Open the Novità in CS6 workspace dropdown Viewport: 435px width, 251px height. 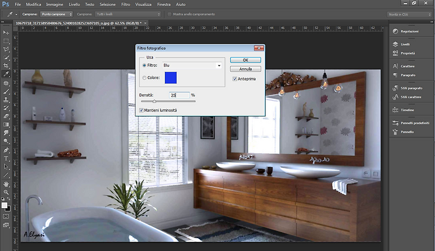tap(410, 14)
